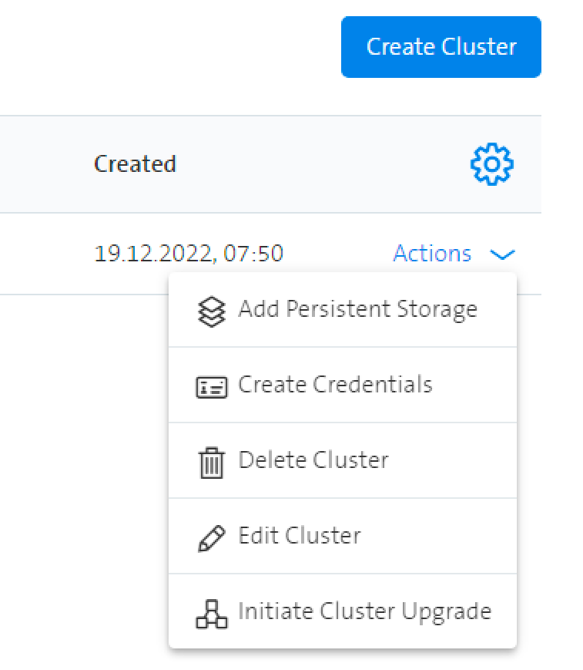
Task: Click the ID card credentials icon
Action: pos(212,387)
